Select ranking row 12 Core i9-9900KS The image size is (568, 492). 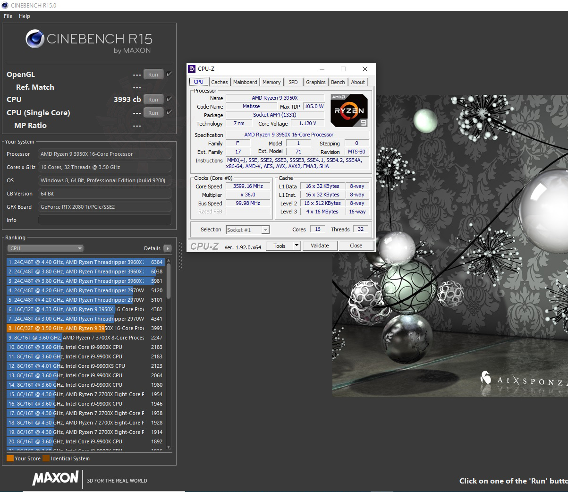[x=85, y=366]
